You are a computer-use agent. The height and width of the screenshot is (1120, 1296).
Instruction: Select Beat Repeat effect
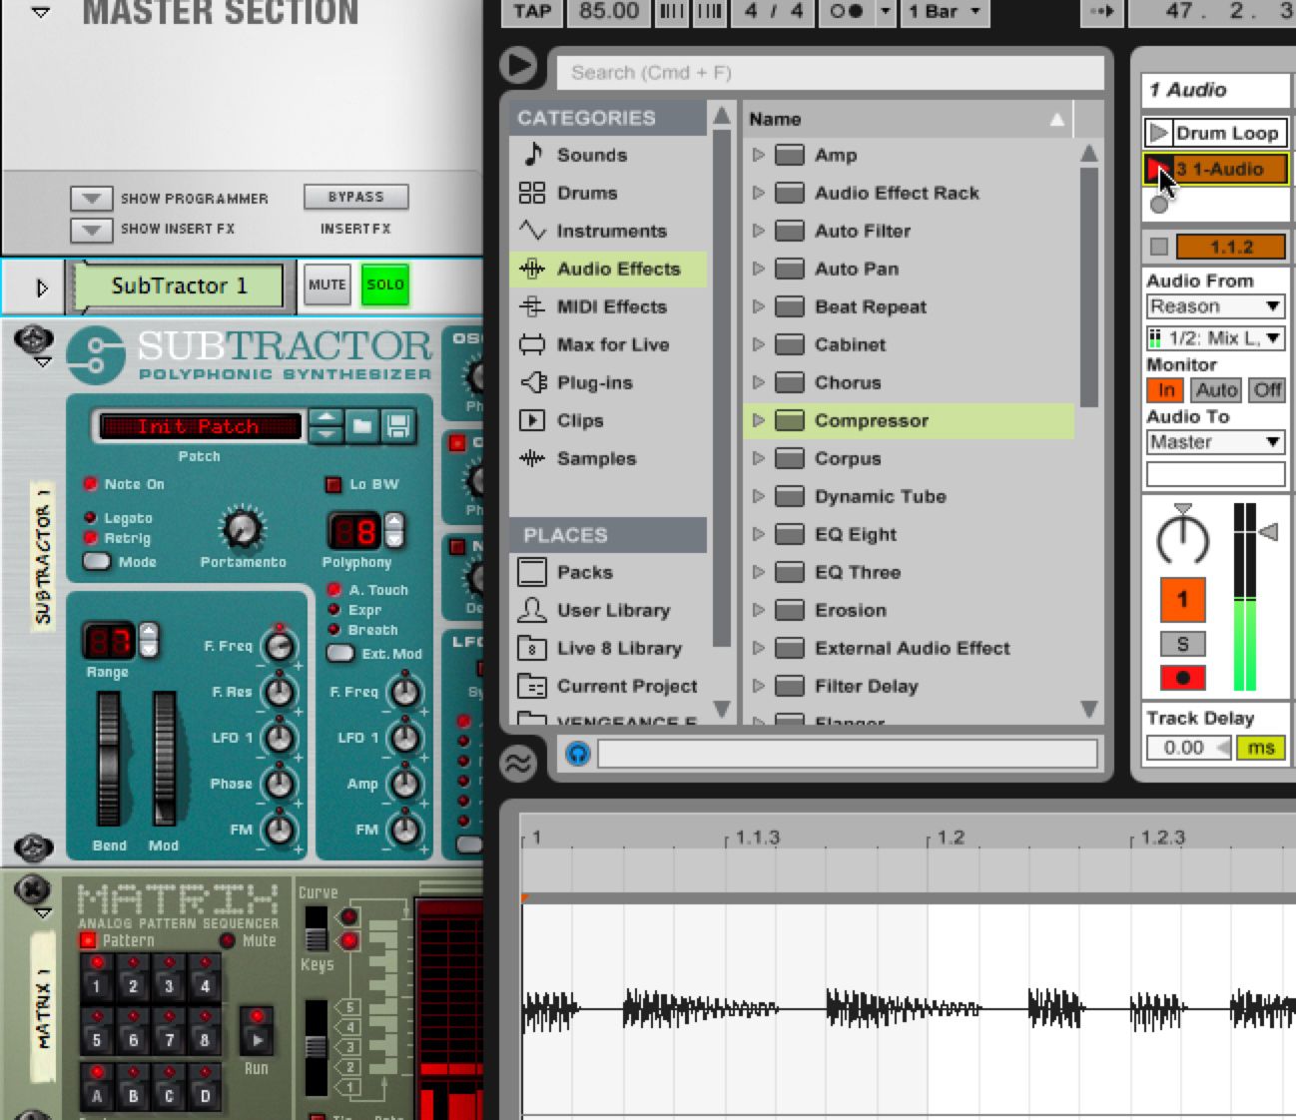(870, 306)
